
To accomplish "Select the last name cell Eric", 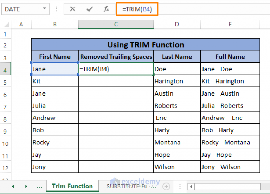I will (177, 118).
